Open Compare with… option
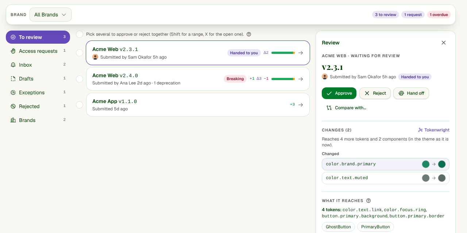This screenshot has width=467, height=233. 346,108
